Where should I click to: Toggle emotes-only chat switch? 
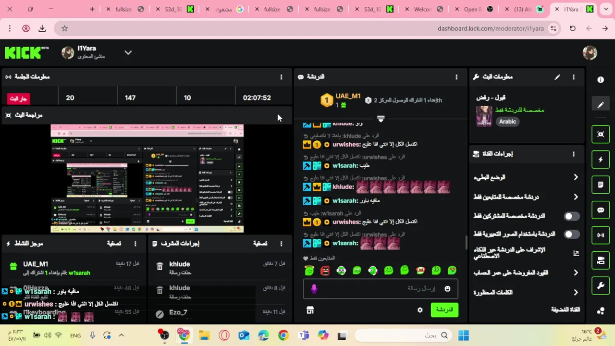click(571, 234)
